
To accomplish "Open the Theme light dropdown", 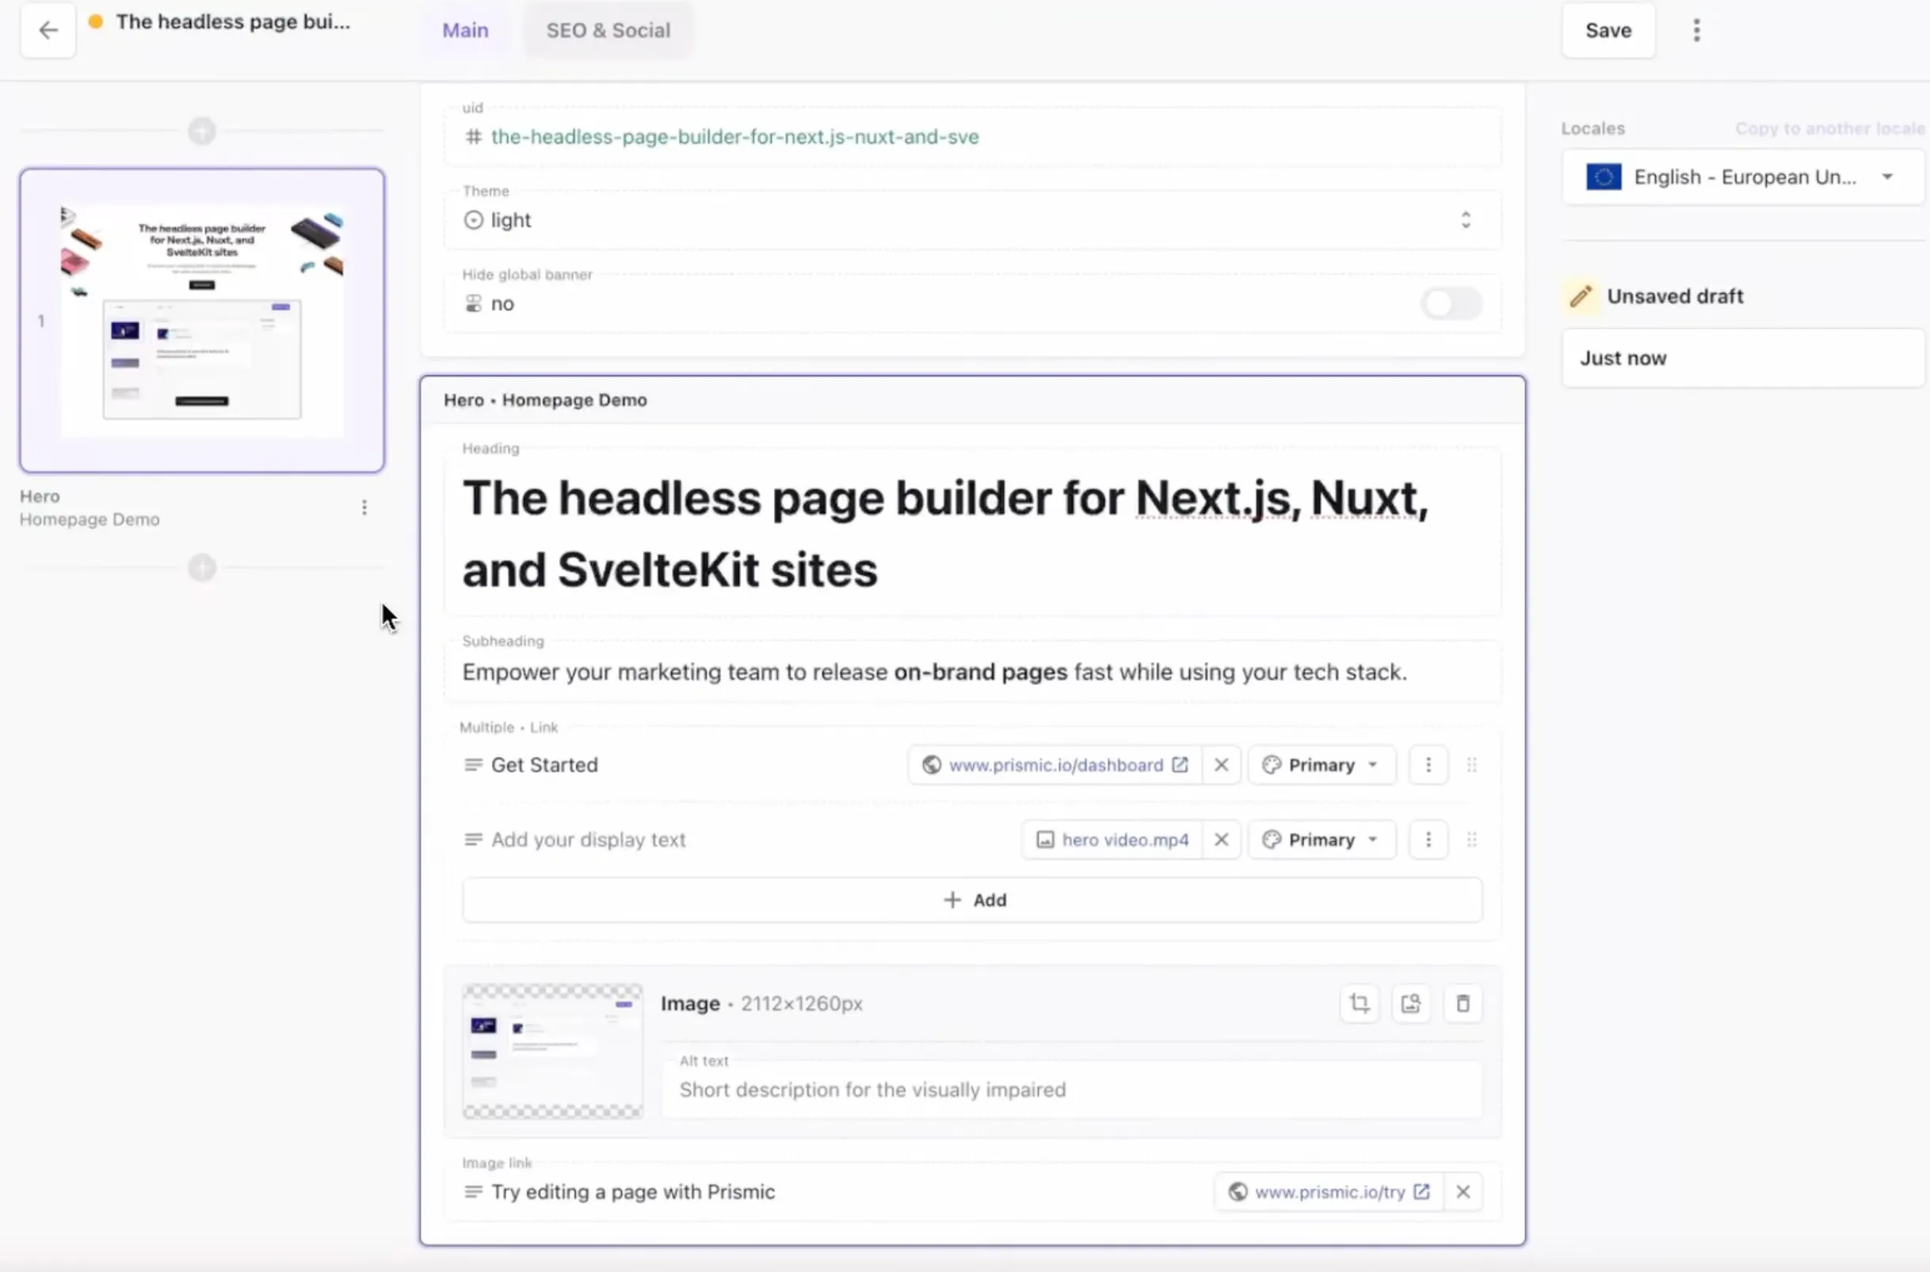I will click(x=972, y=220).
